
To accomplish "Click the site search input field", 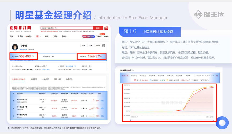I will point(67,28).
